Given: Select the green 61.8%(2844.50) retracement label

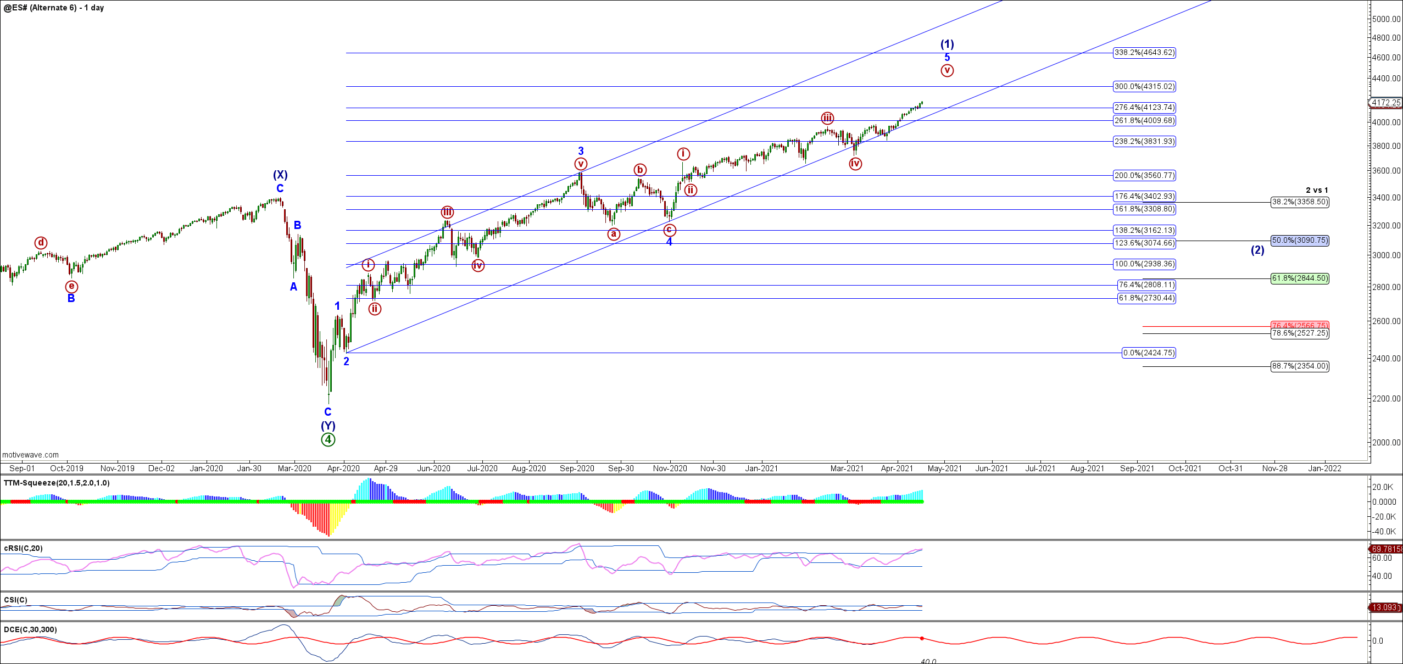Looking at the screenshot, I should point(1300,278).
